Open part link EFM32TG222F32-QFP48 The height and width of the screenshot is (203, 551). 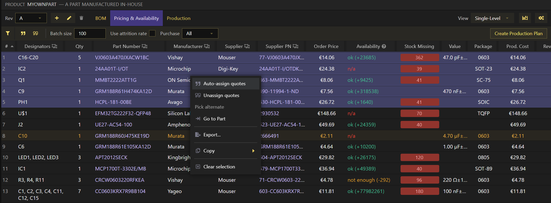point(123,113)
